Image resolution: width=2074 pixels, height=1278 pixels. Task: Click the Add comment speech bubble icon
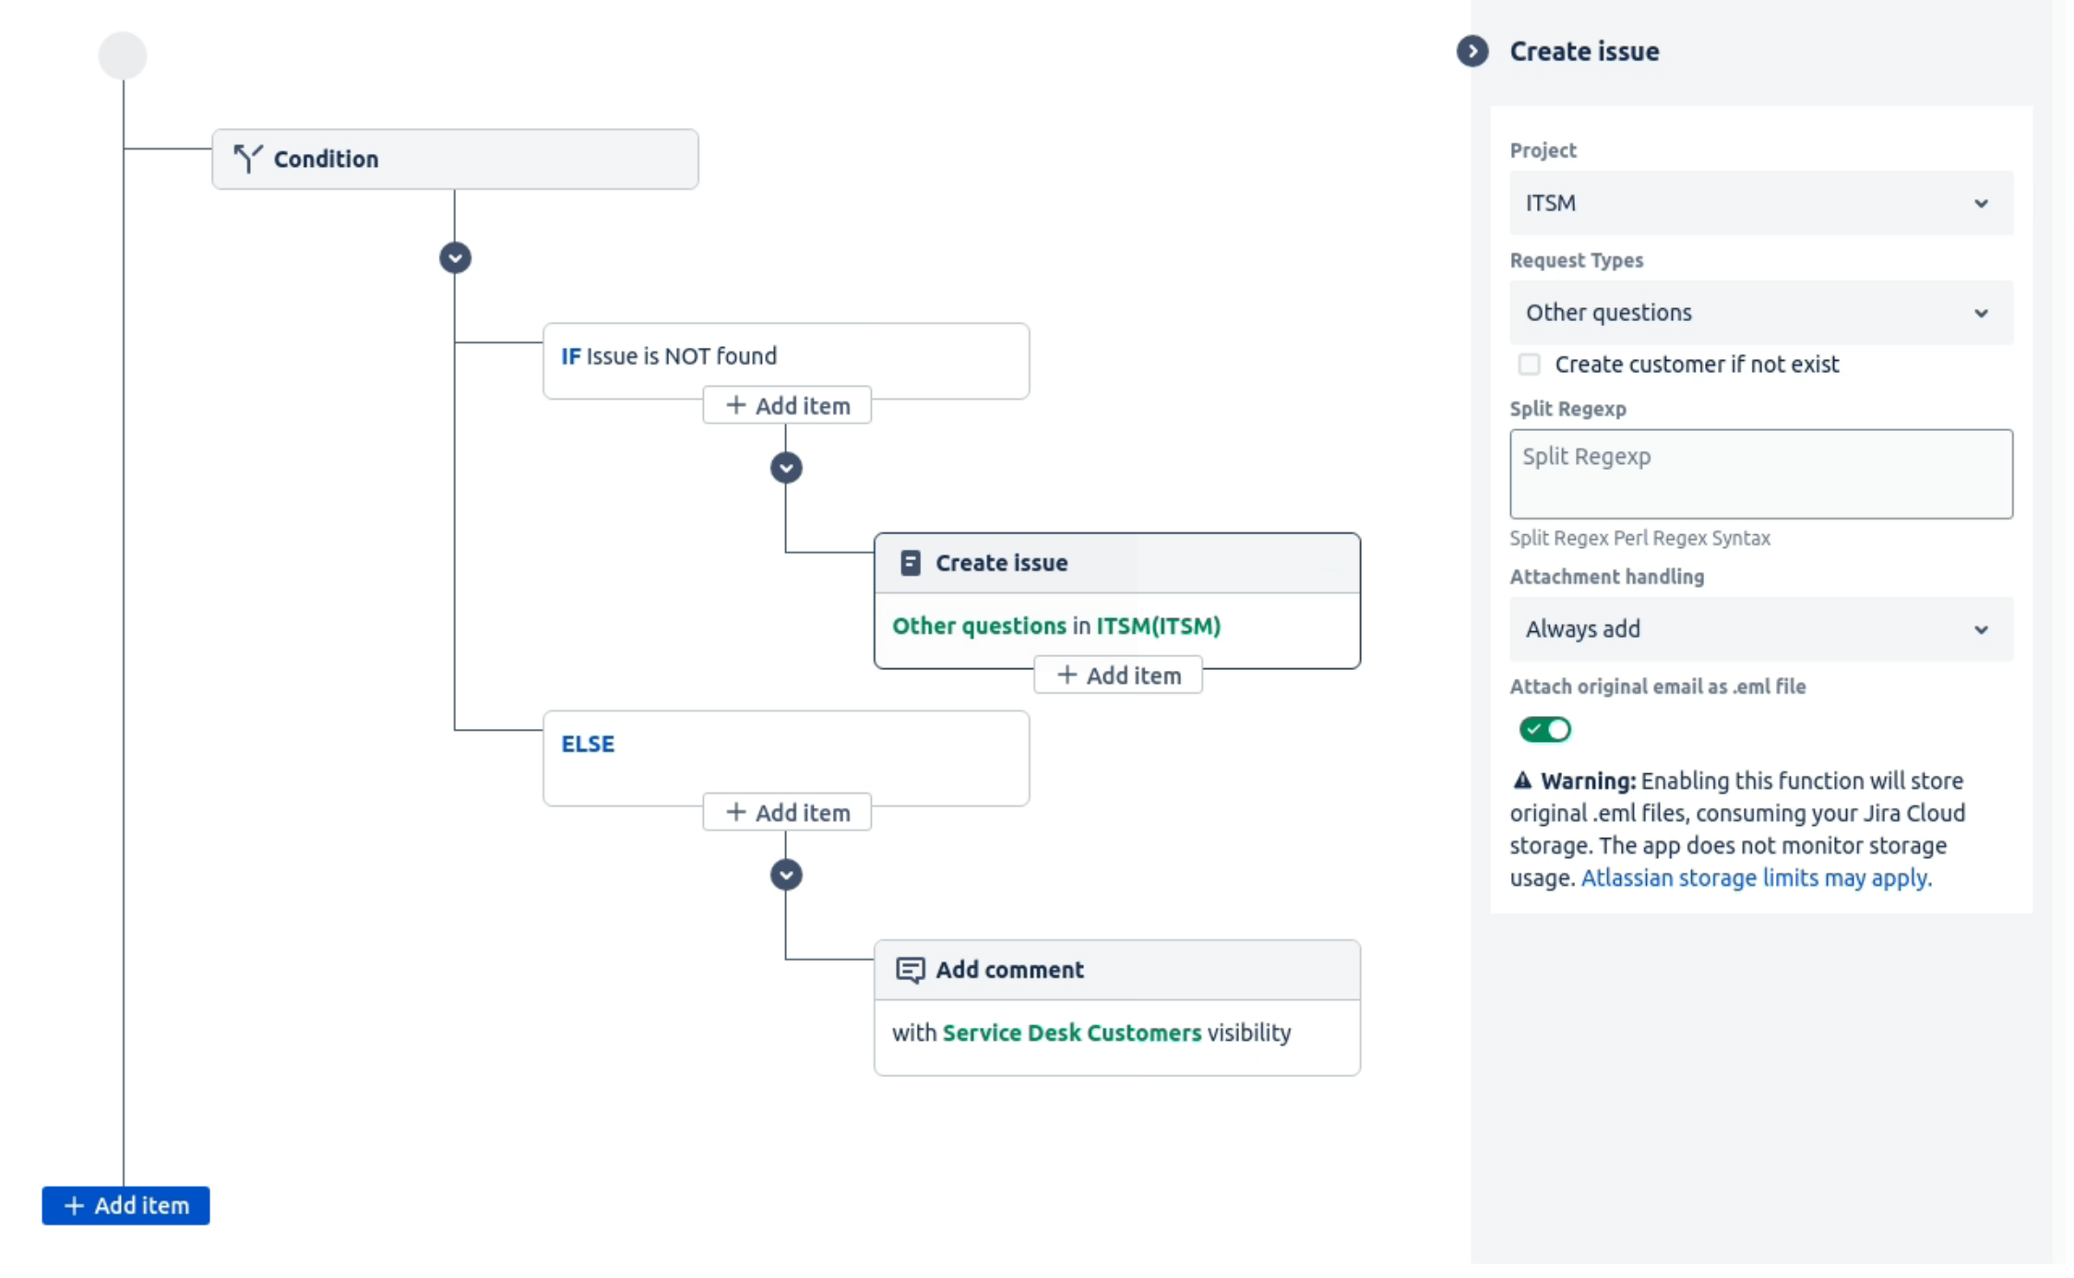point(910,970)
